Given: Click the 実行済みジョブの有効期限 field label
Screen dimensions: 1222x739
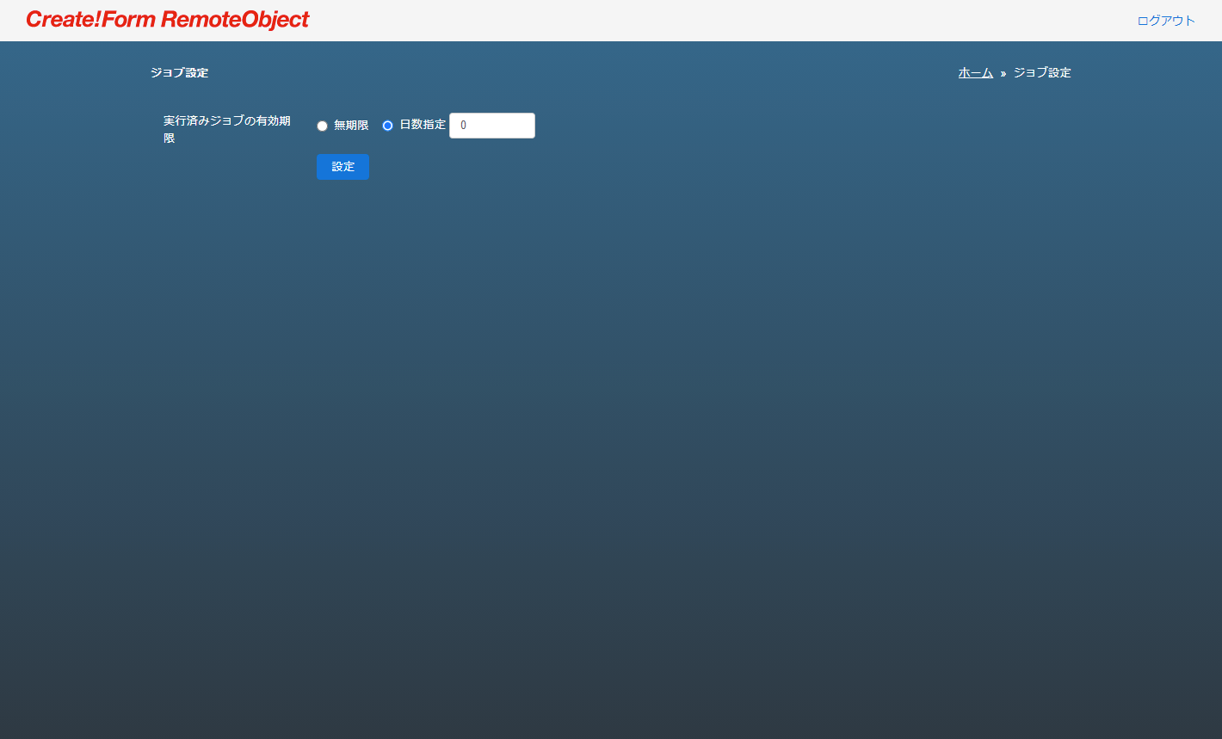Looking at the screenshot, I should pos(227,129).
